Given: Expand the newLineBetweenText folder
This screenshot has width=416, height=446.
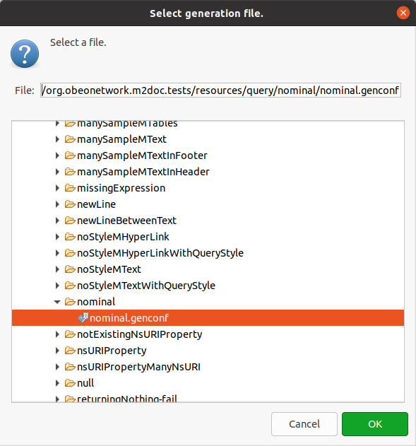Looking at the screenshot, I should [57, 221].
